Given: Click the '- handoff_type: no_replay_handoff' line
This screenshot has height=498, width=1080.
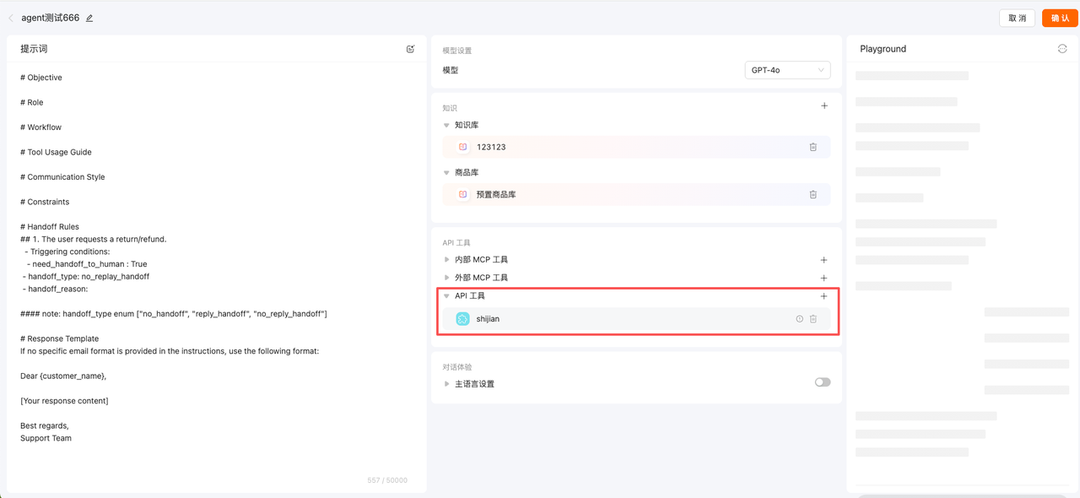Looking at the screenshot, I should (x=86, y=276).
